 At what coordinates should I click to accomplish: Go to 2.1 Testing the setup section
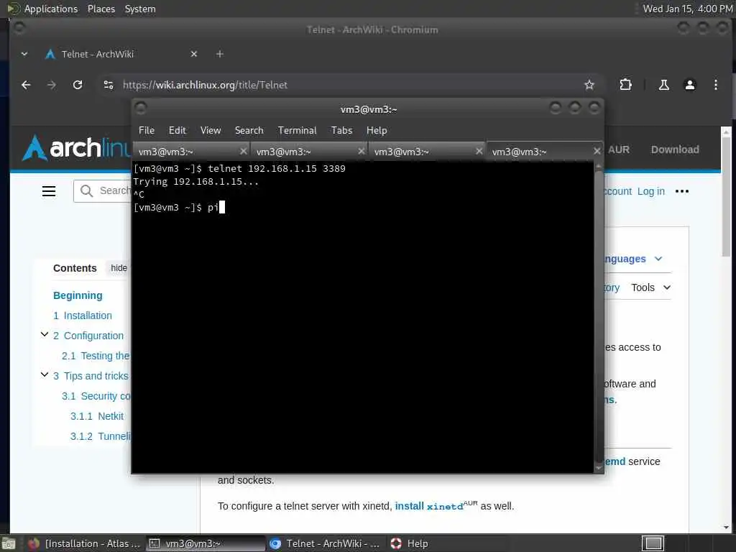pyautogui.click(x=96, y=356)
